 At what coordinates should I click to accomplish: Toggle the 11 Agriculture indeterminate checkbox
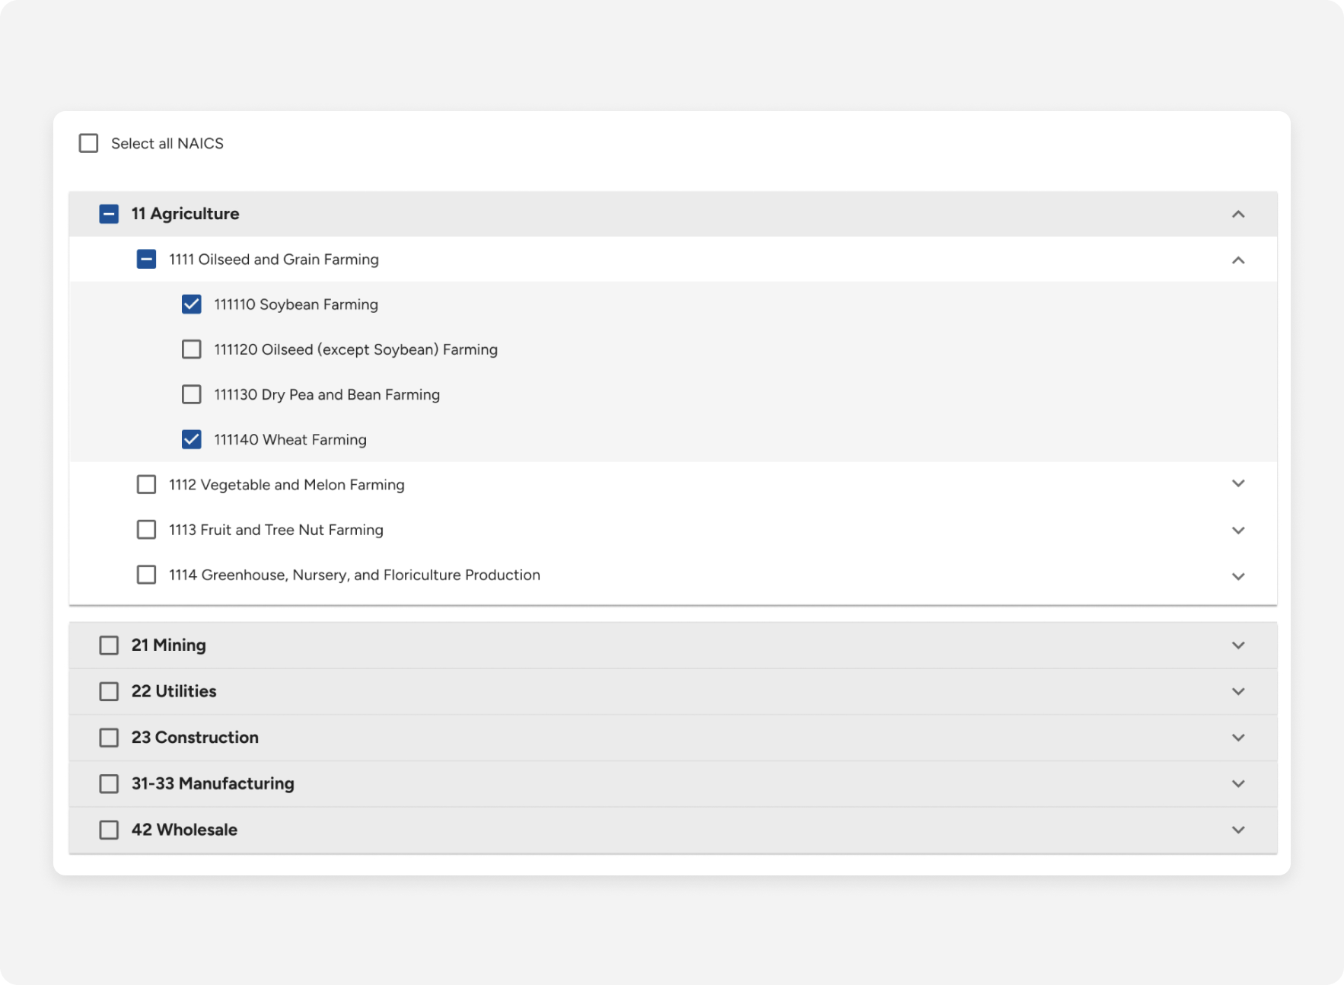click(x=109, y=214)
